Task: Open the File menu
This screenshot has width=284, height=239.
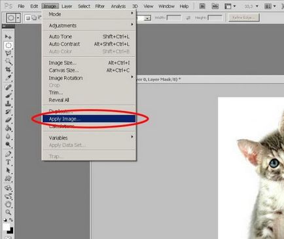Action: pos(21,6)
